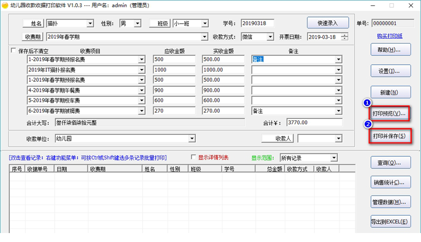Click the 收款人 button
The width and height of the screenshot is (421, 242).
point(277,138)
